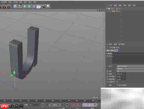The image size is (144, 109).
Task: Open the green Subdivision Surface generator icon
Action: click(25, 6)
